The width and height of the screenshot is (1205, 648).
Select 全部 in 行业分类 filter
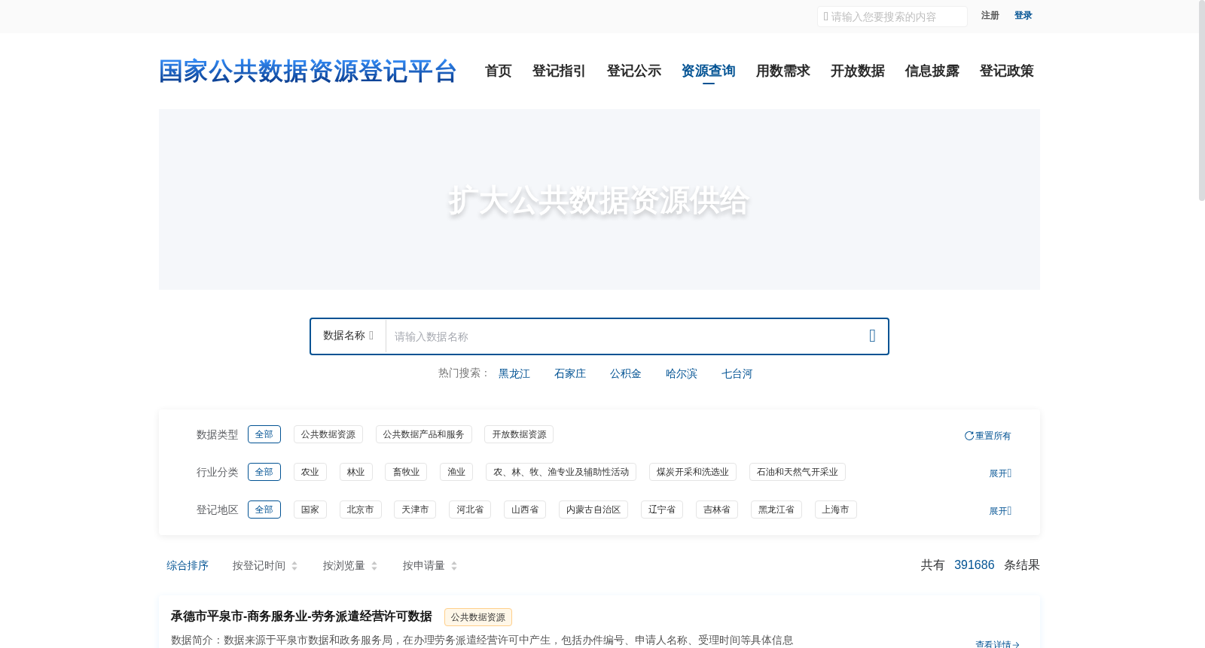[264, 472]
